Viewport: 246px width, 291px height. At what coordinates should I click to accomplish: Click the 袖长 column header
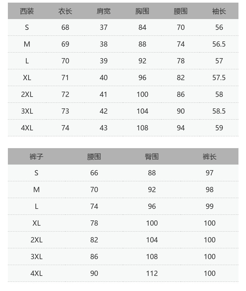pyautogui.click(x=219, y=11)
